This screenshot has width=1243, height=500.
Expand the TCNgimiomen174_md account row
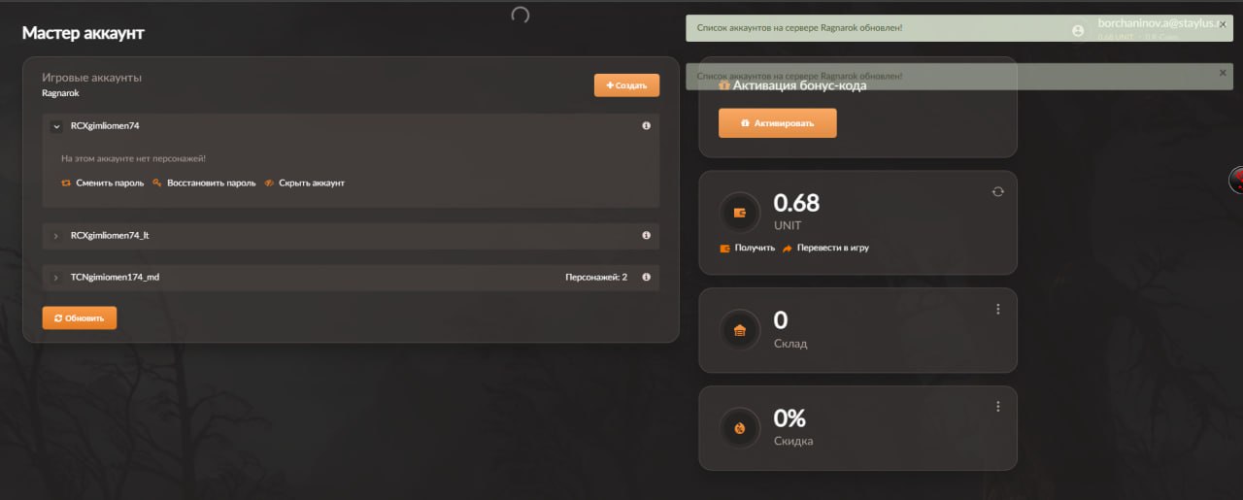click(x=56, y=278)
